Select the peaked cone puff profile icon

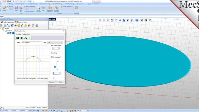[x=25, y=38]
